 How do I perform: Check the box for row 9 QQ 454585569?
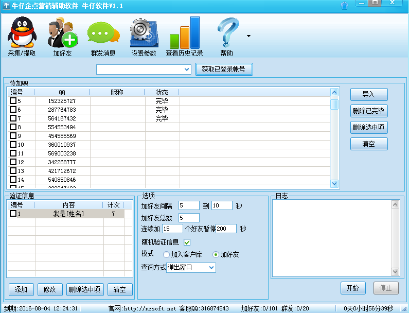click(13, 136)
